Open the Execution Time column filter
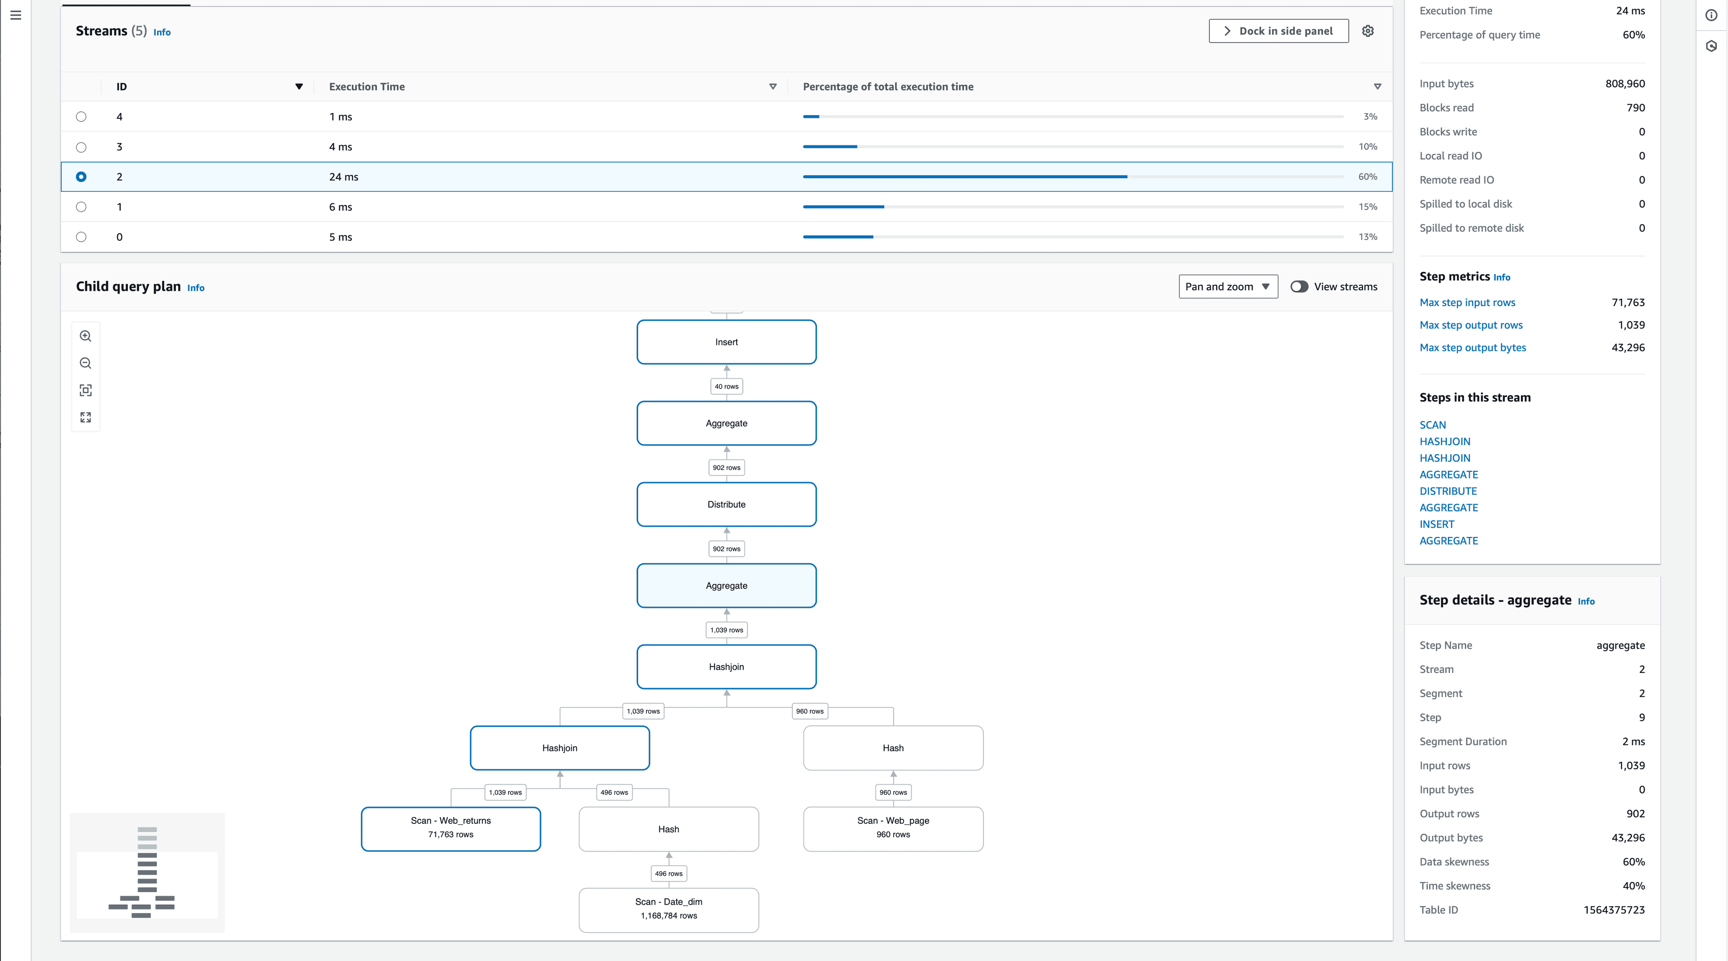The width and height of the screenshot is (1728, 961). 772,86
